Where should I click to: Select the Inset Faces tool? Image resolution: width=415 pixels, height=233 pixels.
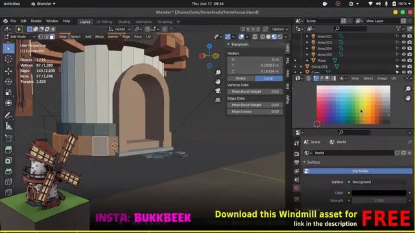click(x=8, y=161)
